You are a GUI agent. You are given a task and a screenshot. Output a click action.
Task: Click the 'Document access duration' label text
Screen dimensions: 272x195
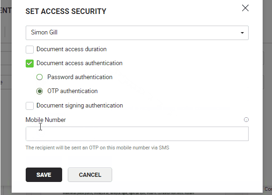(x=72, y=49)
